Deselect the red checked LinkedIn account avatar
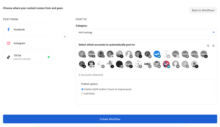Viewport: 220px width, 127px height. pos(166,64)
